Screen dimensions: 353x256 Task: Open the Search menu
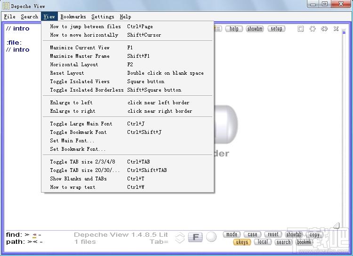click(x=29, y=16)
